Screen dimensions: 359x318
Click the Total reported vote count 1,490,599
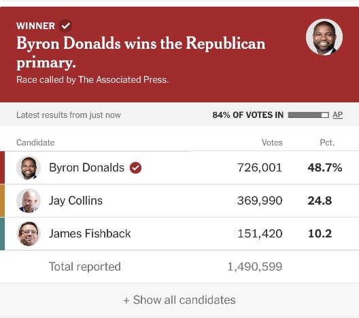pos(255,267)
